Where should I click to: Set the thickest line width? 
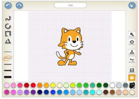[x=8, y=77]
